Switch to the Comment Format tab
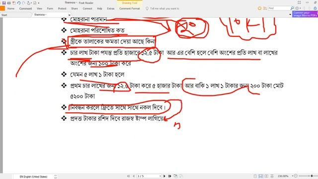Image resolution: width=318 pixels, height=179 pixels. 130,8
